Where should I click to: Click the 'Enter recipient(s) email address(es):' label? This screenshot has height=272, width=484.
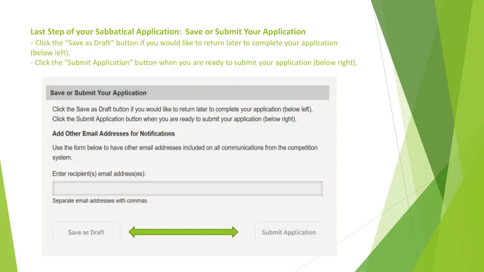tap(99, 174)
